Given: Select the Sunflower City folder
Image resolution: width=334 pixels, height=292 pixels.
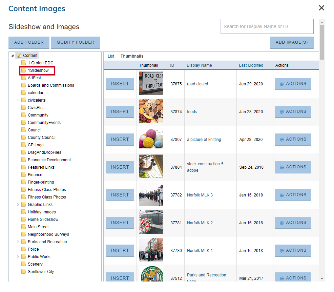Looking at the screenshot, I should 41,272.
